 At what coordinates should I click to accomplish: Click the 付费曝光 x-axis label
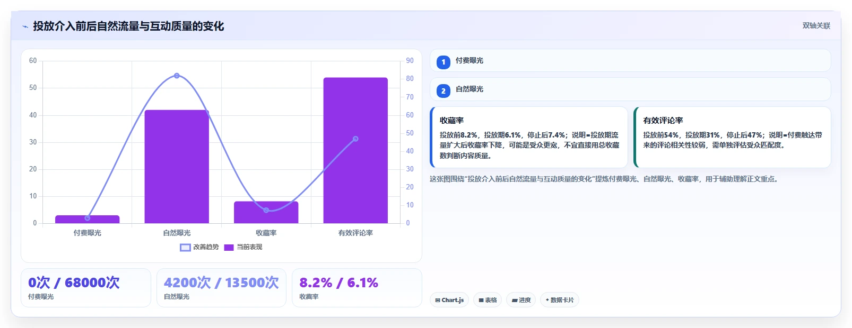pyautogui.click(x=88, y=233)
